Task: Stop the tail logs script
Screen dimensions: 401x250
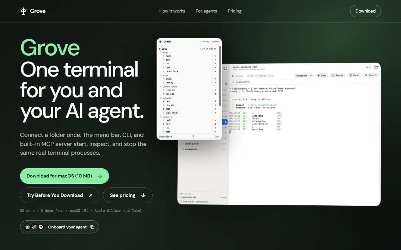Action: [x=216, y=94]
